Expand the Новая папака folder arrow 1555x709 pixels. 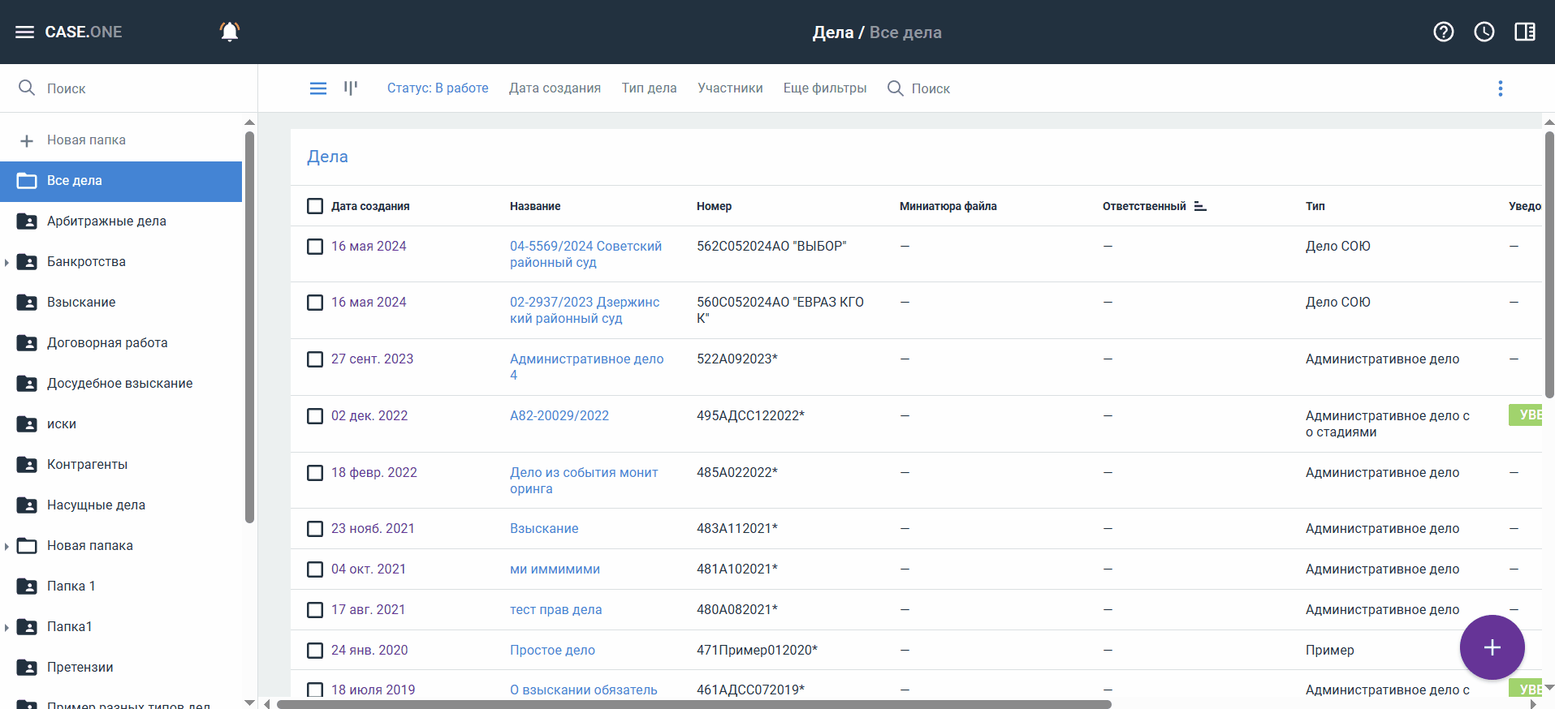point(6,546)
